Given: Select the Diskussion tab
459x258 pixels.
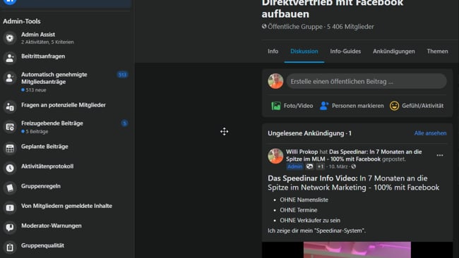Looking at the screenshot, I should click(304, 51).
